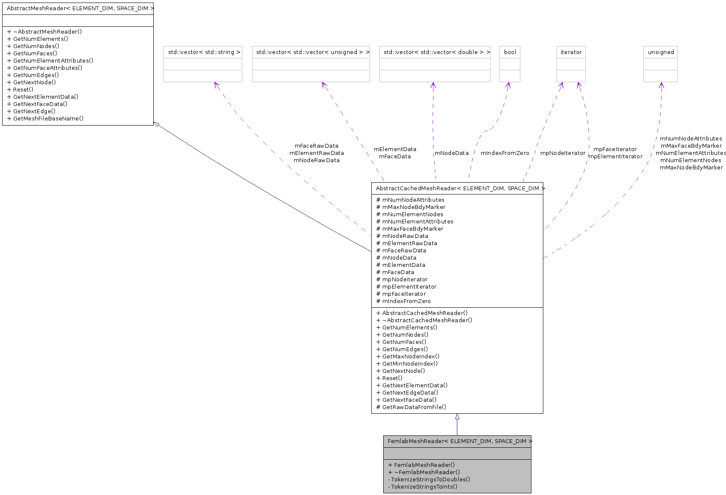
Task: Click '# mpNodeIterator' attribute text
Action: point(402,279)
